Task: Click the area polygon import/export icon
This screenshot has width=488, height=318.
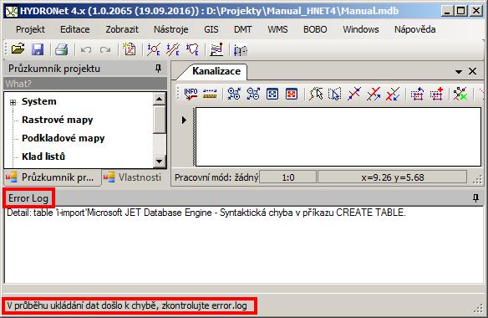Action: [x=192, y=49]
